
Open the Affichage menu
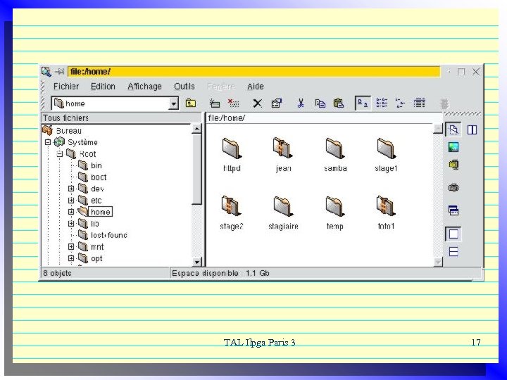point(144,87)
